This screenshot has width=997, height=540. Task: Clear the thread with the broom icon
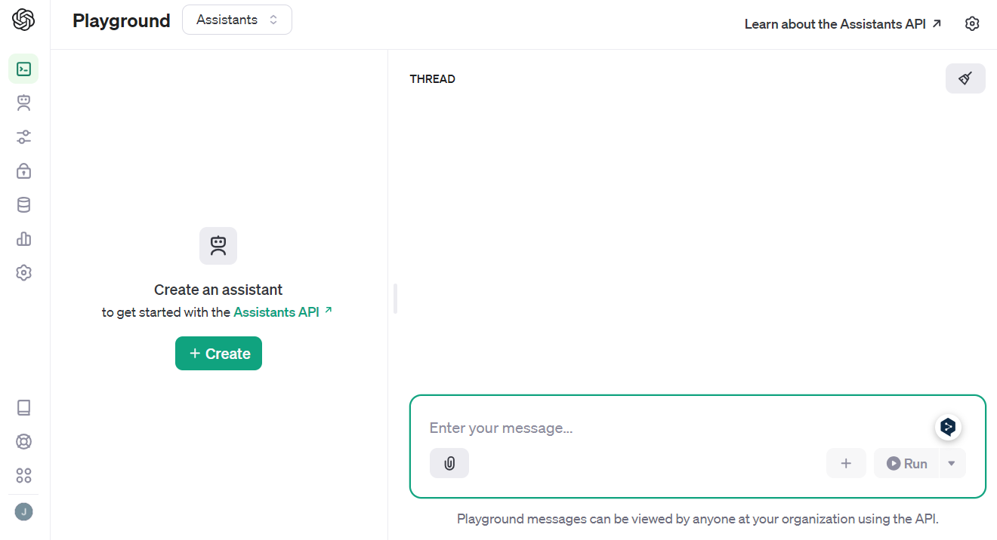tap(965, 78)
